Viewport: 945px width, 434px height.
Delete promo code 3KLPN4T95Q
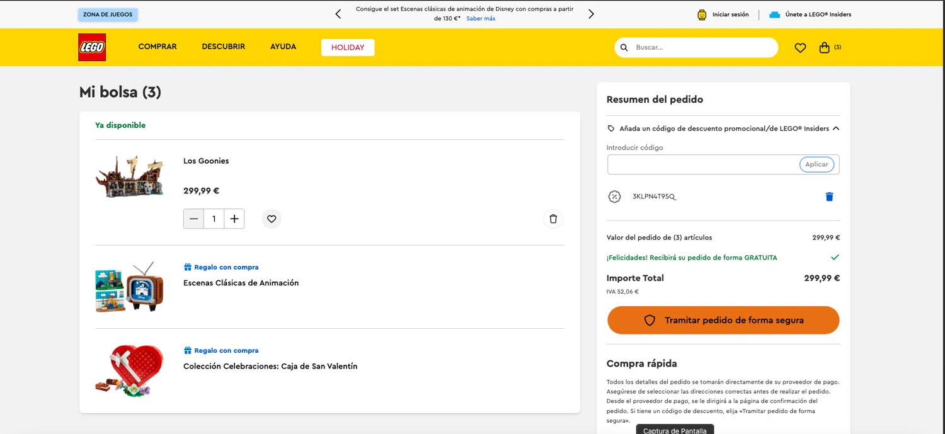point(829,197)
